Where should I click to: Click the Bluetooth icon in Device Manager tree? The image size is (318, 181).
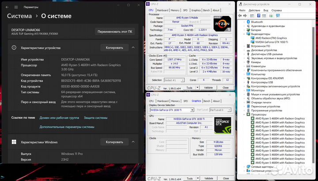click(x=248, y=22)
